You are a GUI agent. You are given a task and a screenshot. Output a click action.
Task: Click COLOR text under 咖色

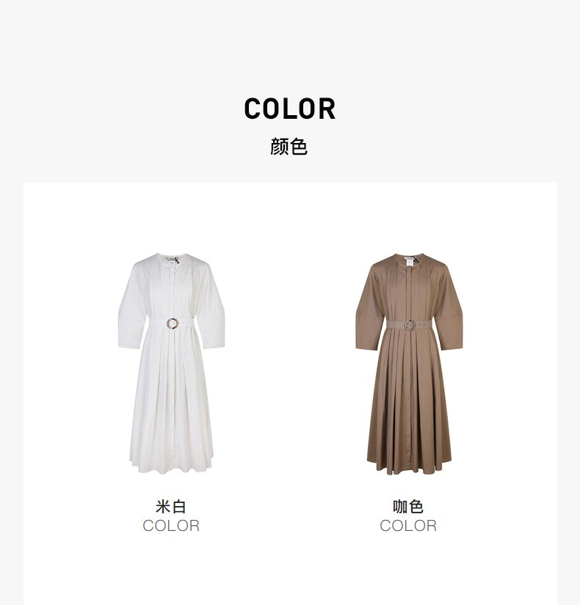tap(408, 526)
